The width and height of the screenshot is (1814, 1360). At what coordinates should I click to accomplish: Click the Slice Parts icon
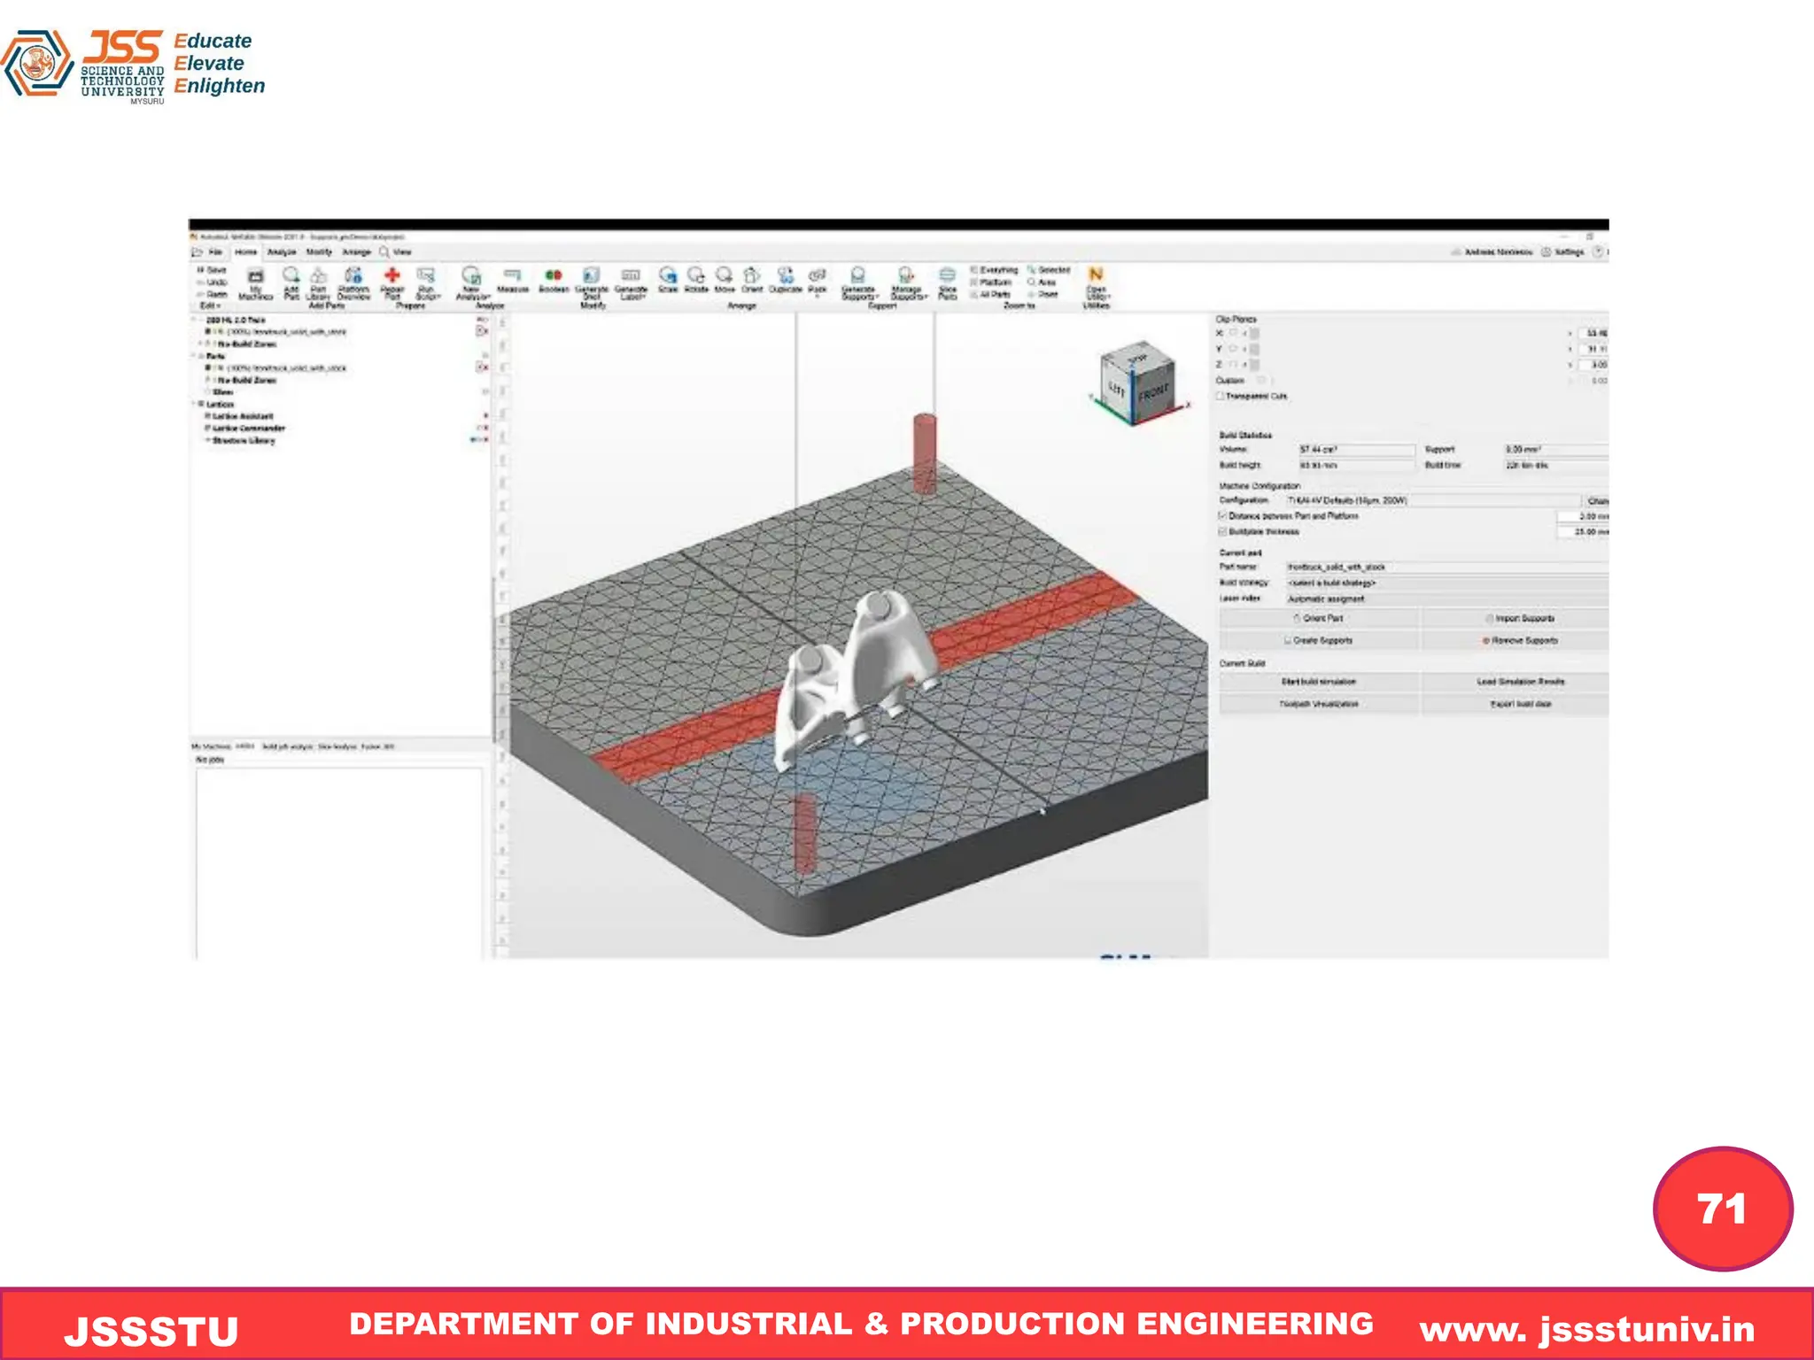point(947,276)
